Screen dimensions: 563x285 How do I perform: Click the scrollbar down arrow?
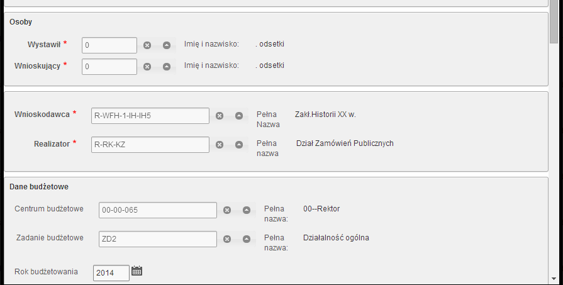point(554,279)
